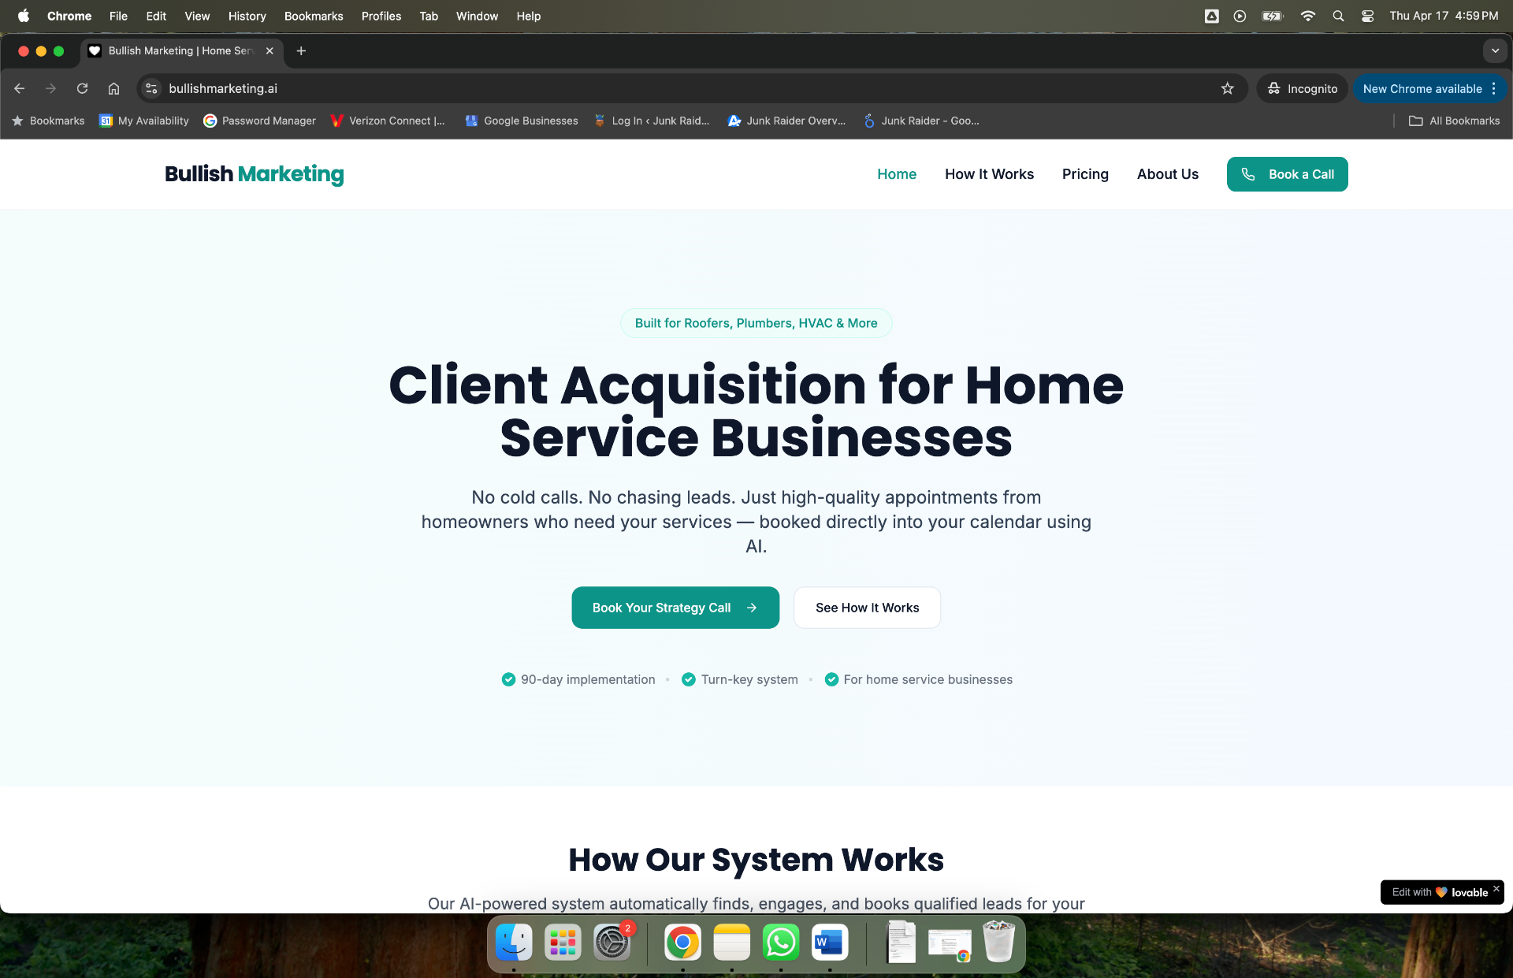Open a new tab with plus icon
This screenshot has width=1513, height=978.
coord(301,50)
